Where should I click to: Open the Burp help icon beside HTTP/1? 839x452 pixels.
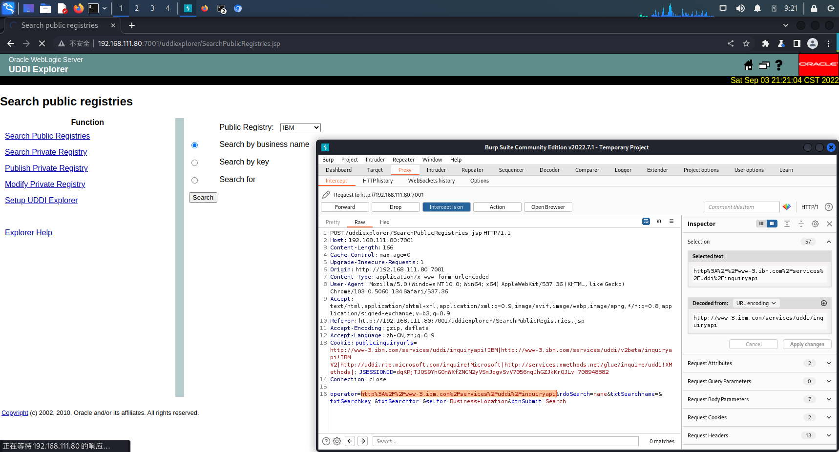point(829,207)
